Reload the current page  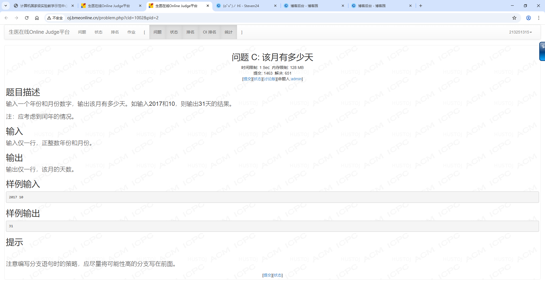(x=27, y=18)
